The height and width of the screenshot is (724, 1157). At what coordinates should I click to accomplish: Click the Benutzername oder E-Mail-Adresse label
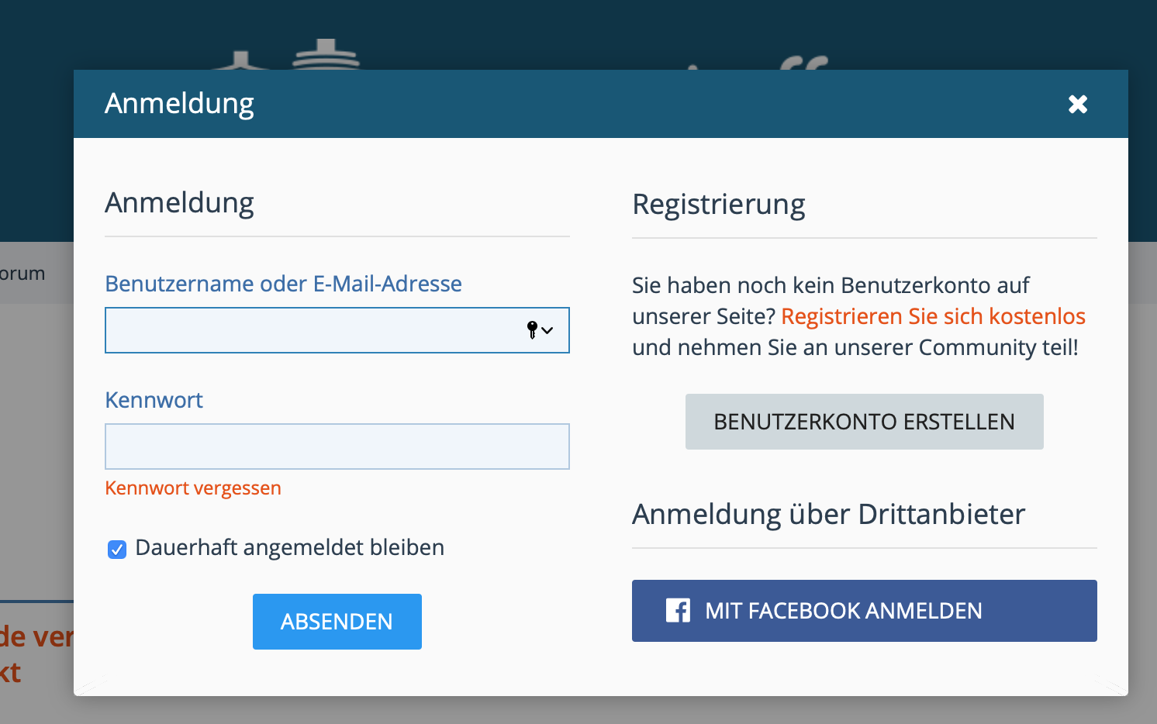(x=283, y=284)
